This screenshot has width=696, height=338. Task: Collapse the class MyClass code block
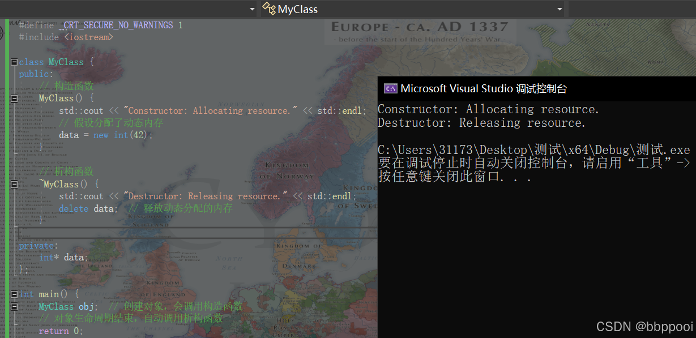tap(14, 62)
